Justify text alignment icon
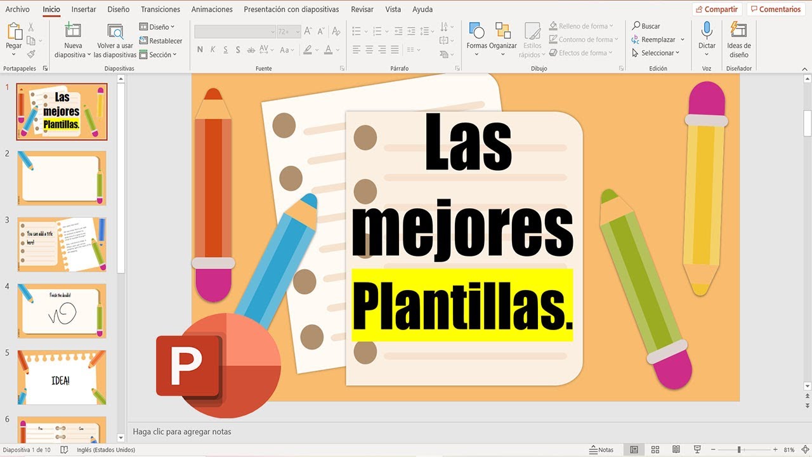Screen dimensions: 812x457 (x=395, y=50)
